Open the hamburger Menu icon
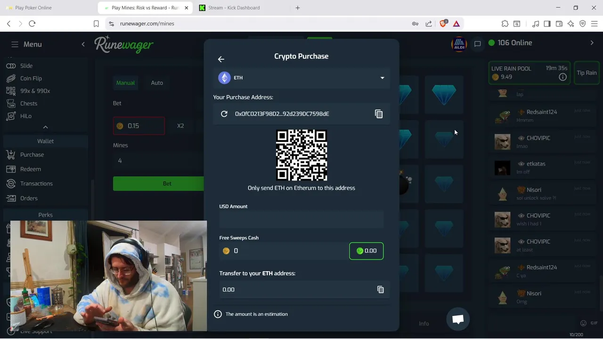 tap(15, 44)
